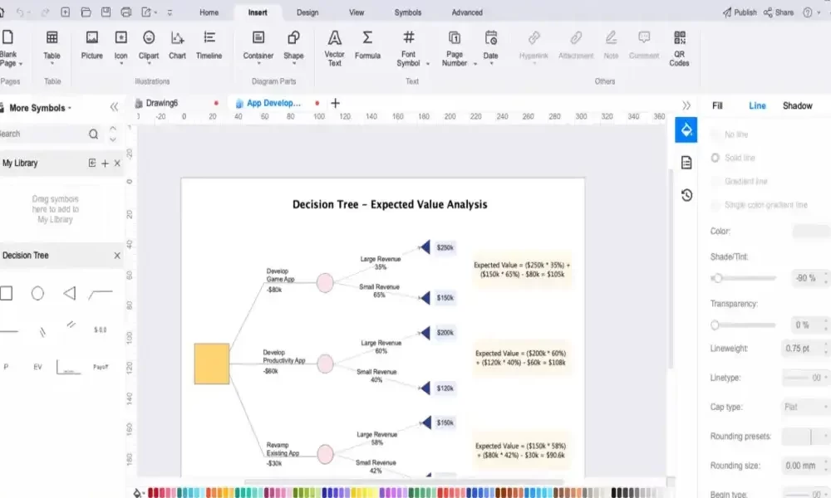Expand the right panel double chevron
The width and height of the screenshot is (831, 498).
click(x=686, y=105)
